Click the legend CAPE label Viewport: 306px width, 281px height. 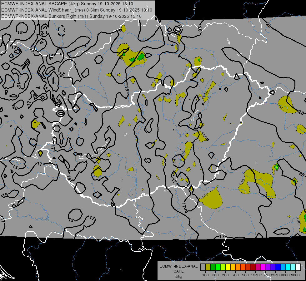178,271
